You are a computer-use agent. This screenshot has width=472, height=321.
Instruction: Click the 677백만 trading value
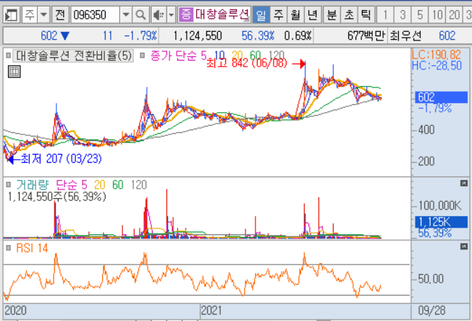(x=366, y=36)
